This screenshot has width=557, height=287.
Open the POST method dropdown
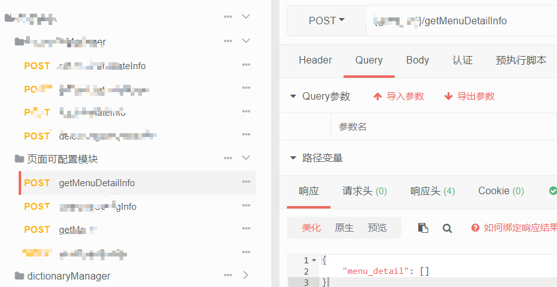click(327, 21)
